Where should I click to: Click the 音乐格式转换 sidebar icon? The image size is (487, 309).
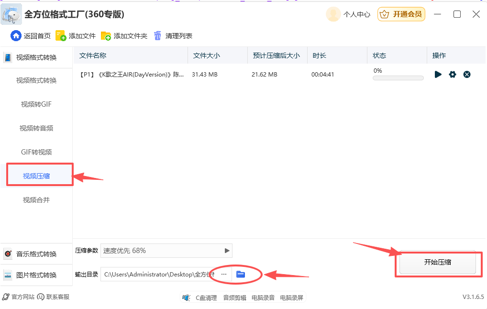coord(8,254)
